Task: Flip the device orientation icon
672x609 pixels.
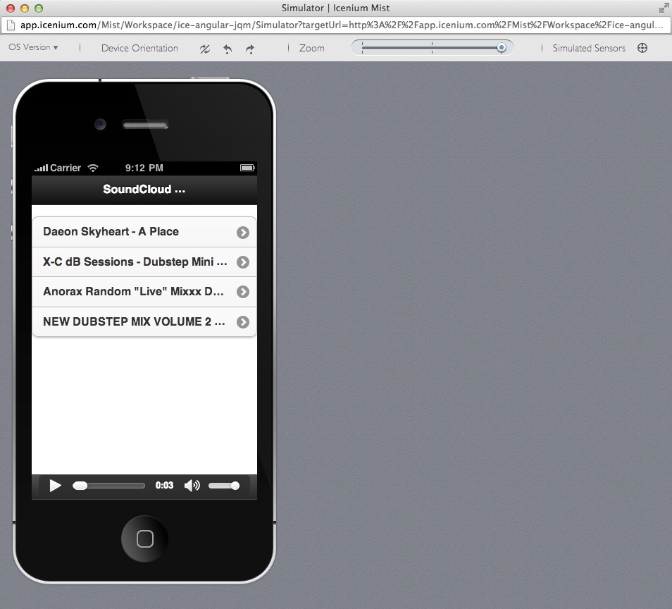Action: pos(205,49)
